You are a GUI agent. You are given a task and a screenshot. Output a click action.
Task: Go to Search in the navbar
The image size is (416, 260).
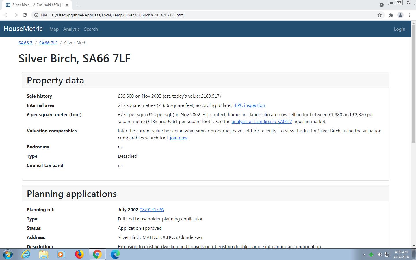click(91, 29)
